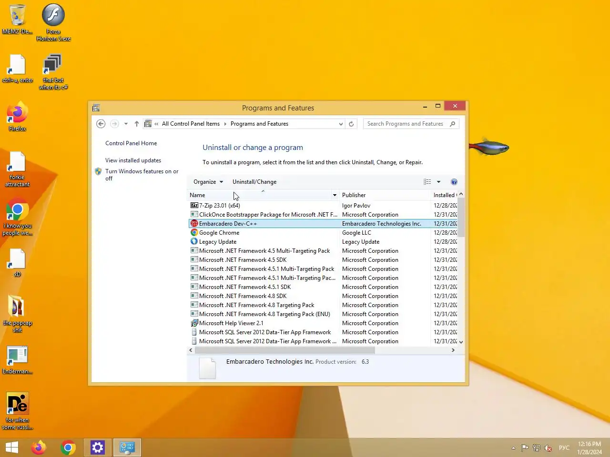The image size is (610, 457).
Task: Open the view options dropdown arrow
Action: pyautogui.click(x=438, y=182)
